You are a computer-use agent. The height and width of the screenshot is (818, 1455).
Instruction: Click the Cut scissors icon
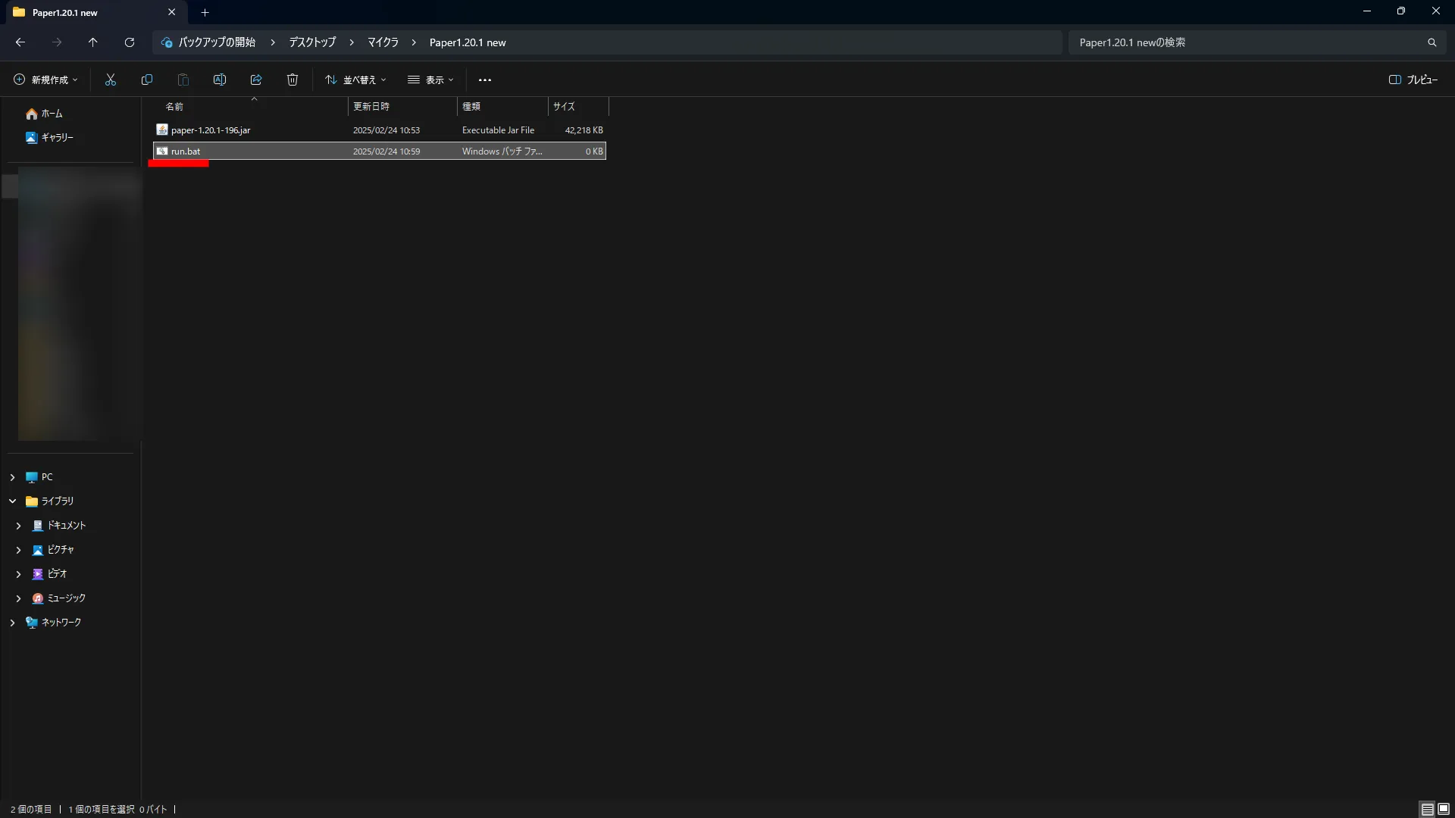pos(111,80)
